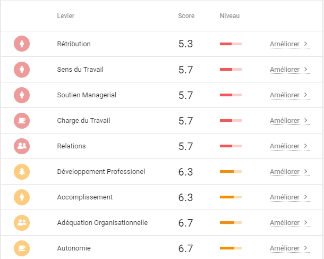The height and width of the screenshot is (259, 324).
Task: Expand chevron beside Améliorer for Soutien Managerial
Action: (x=305, y=95)
